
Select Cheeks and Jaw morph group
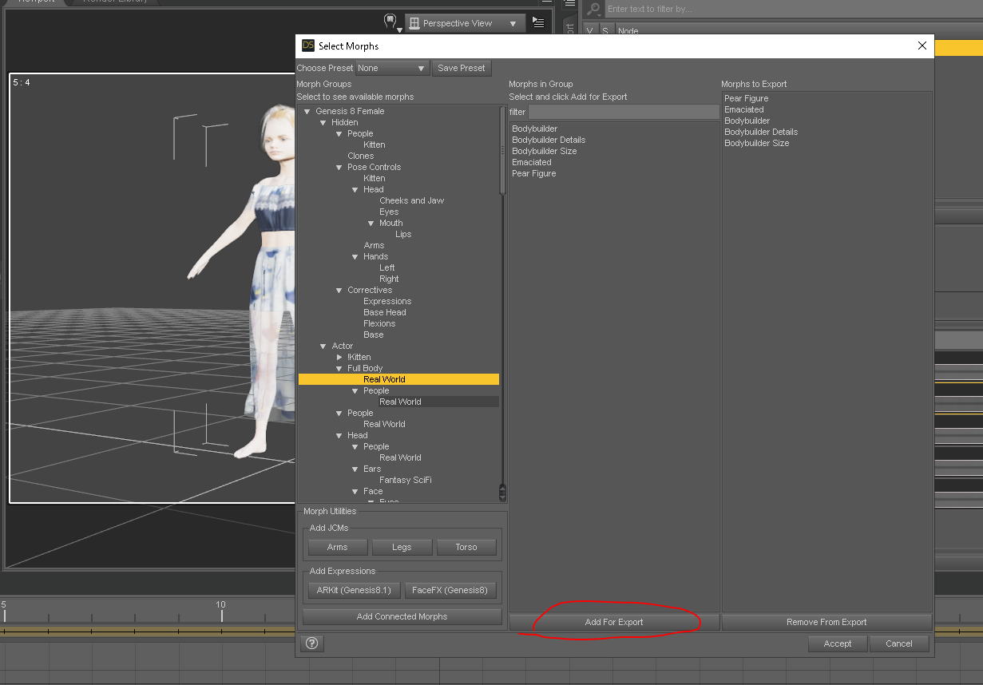click(x=411, y=201)
